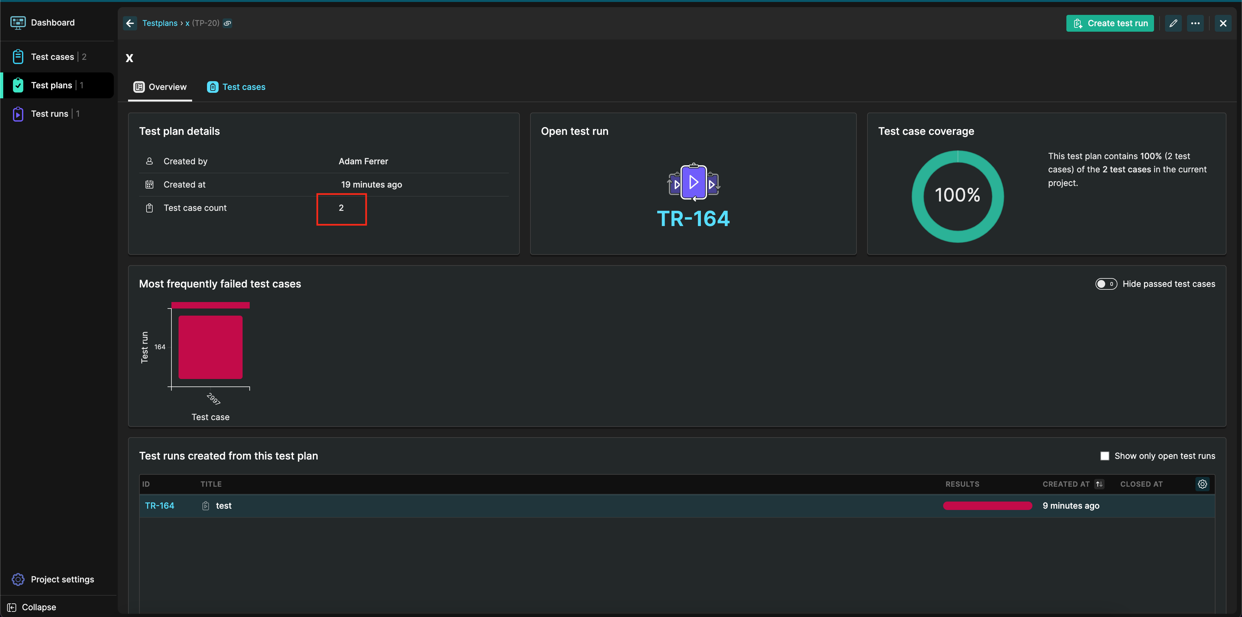The image size is (1242, 617).
Task: Toggle Hide passed test cases switch
Action: 1106,284
